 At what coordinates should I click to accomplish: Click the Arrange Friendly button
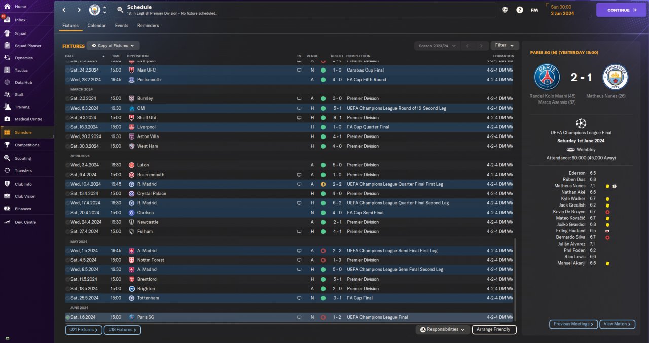[494, 330]
